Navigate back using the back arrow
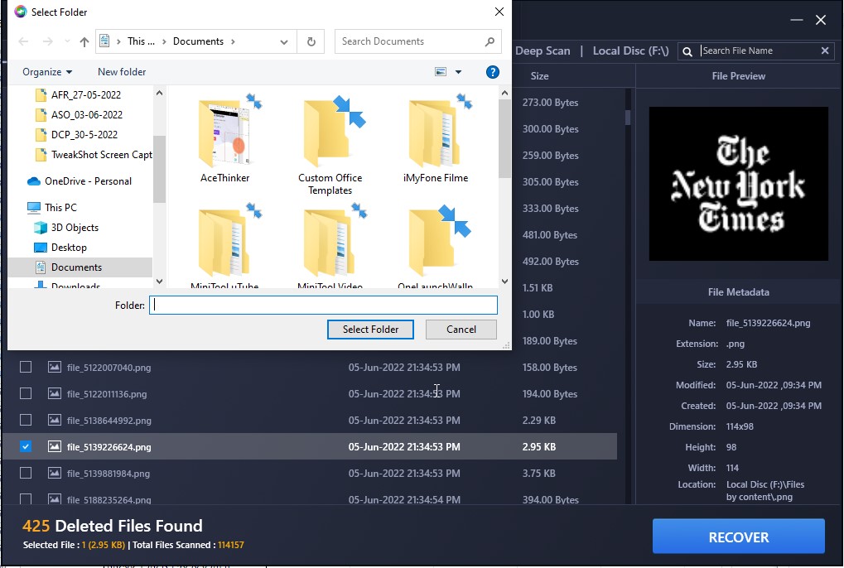Image resolution: width=844 pixels, height=568 pixels. click(x=22, y=41)
